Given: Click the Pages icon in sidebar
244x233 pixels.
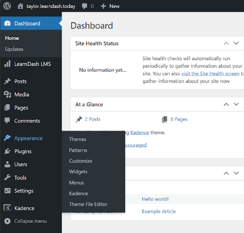Looking at the screenshot, I should [7, 108].
